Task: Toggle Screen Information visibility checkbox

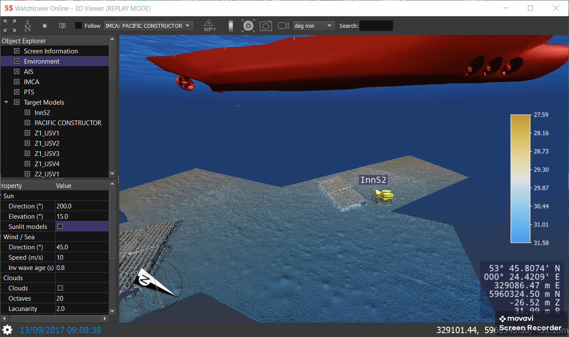Action: (17, 51)
